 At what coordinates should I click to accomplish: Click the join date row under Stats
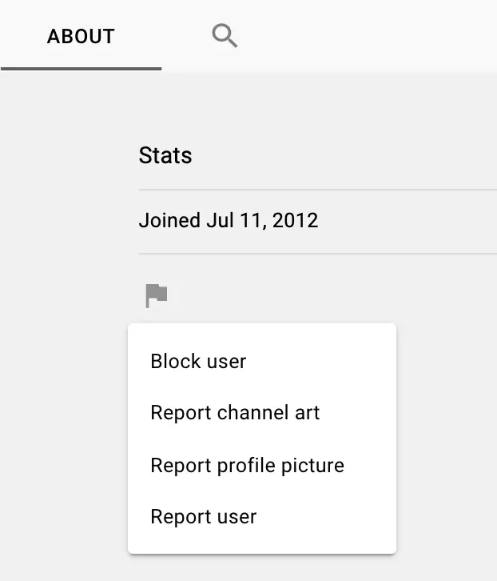click(229, 220)
